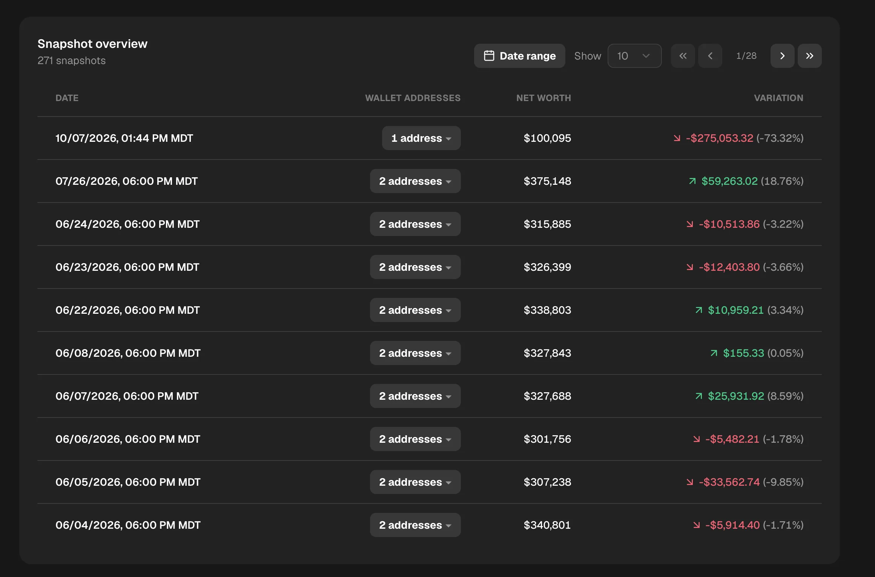Image resolution: width=875 pixels, height=577 pixels.
Task: Click the Snapshot overview heading
Action: click(x=92, y=44)
